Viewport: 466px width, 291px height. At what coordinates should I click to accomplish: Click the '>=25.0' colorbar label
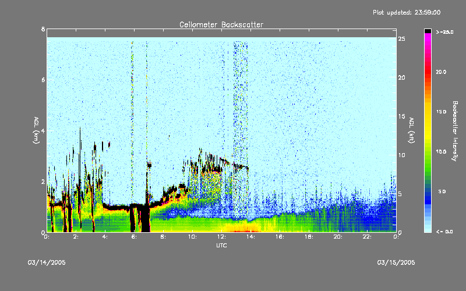pos(445,32)
